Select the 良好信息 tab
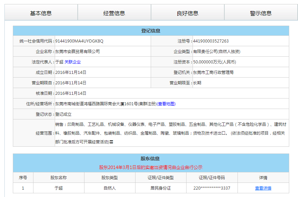The image size is (298, 197). pos(188,13)
